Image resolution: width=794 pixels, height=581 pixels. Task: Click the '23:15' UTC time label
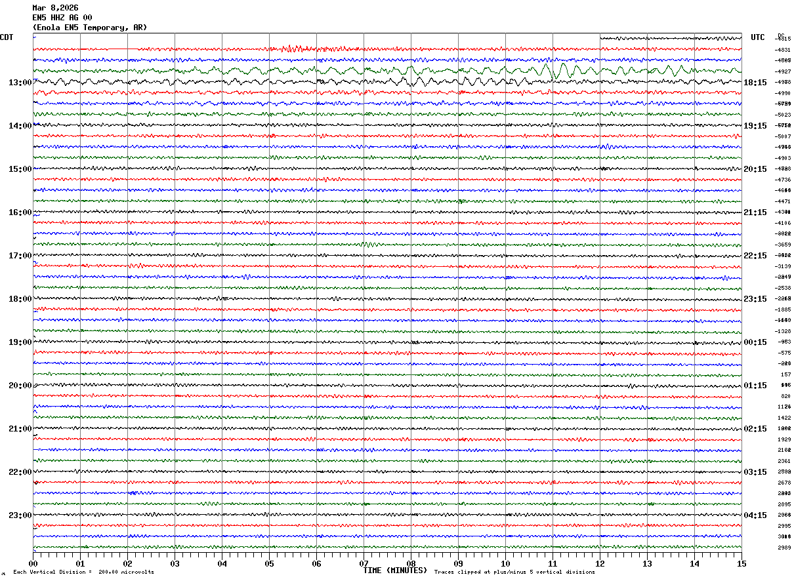(x=755, y=299)
